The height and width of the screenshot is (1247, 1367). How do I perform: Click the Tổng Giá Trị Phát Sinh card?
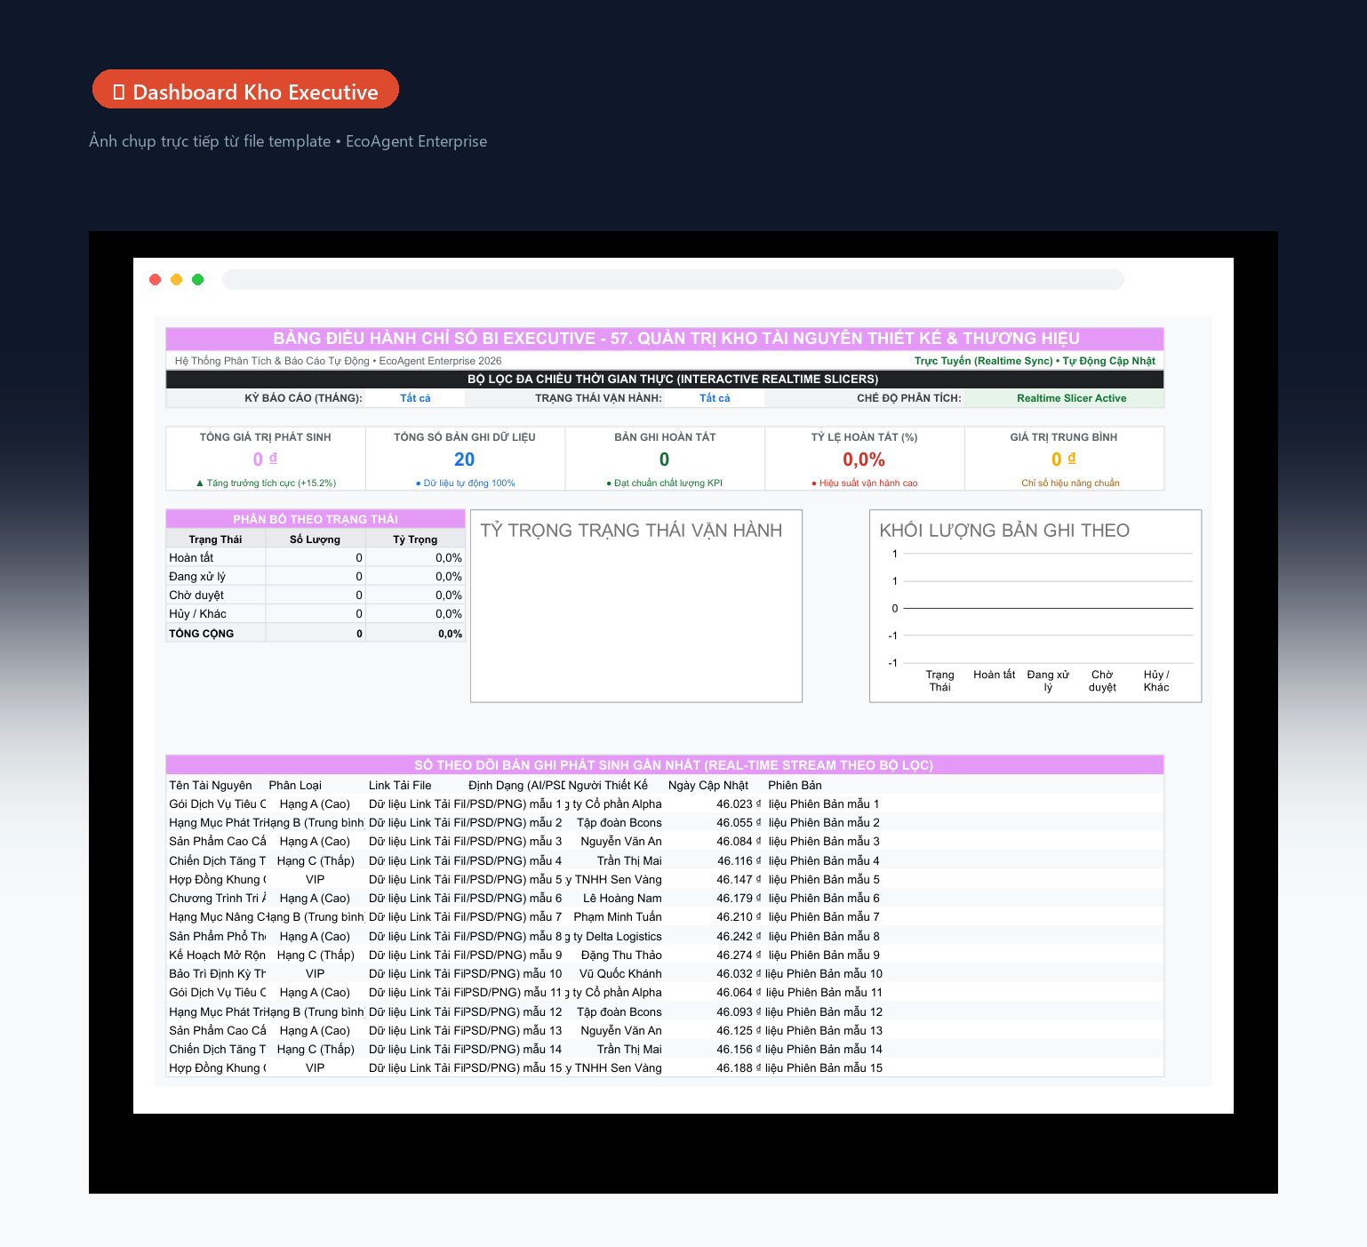pyautogui.click(x=266, y=459)
